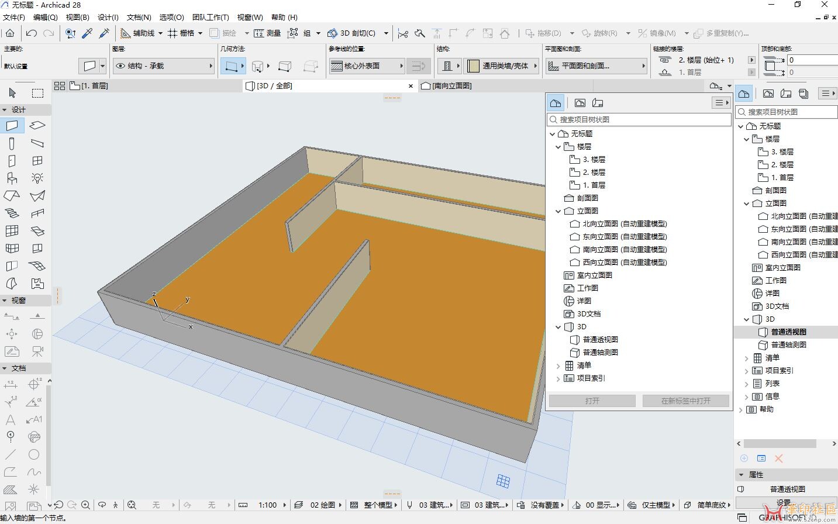
Task: Open the 编辑(Q) menu
Action: coord(46,18)
